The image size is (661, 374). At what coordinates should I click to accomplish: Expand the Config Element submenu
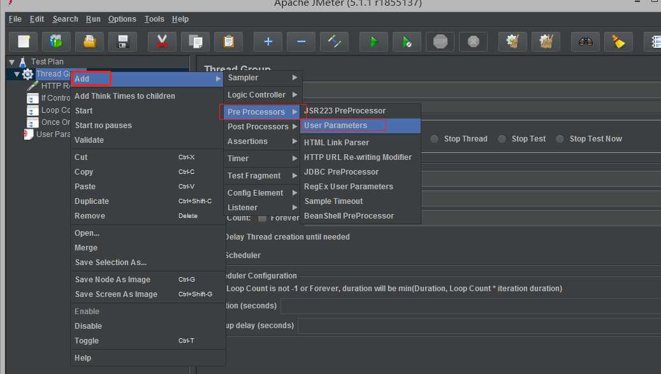coord(263,193)
